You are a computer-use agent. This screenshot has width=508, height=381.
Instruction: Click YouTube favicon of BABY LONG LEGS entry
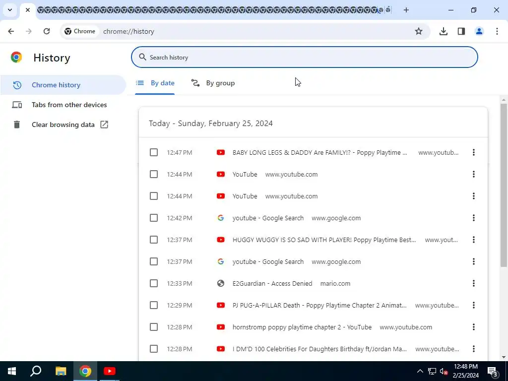(221, 152)
